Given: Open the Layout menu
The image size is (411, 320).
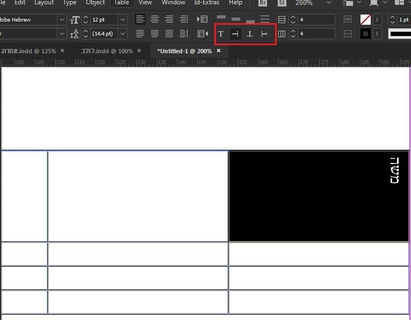Looking at the screenshot, I should click(44, 3).
